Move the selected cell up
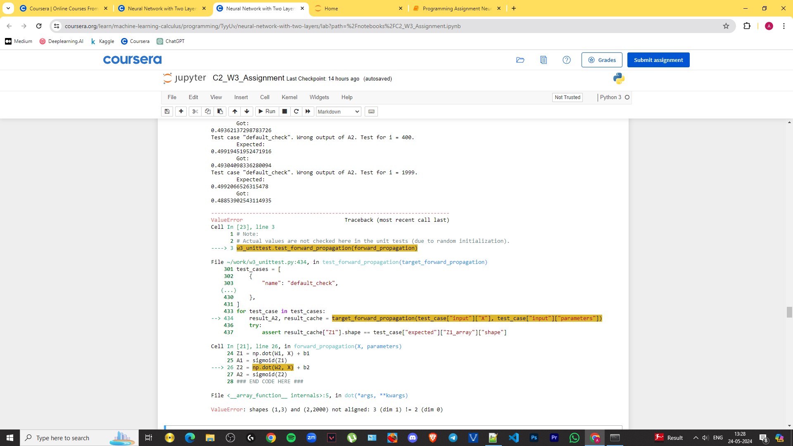This screenshot has height=446, width=793. point(234,111)
